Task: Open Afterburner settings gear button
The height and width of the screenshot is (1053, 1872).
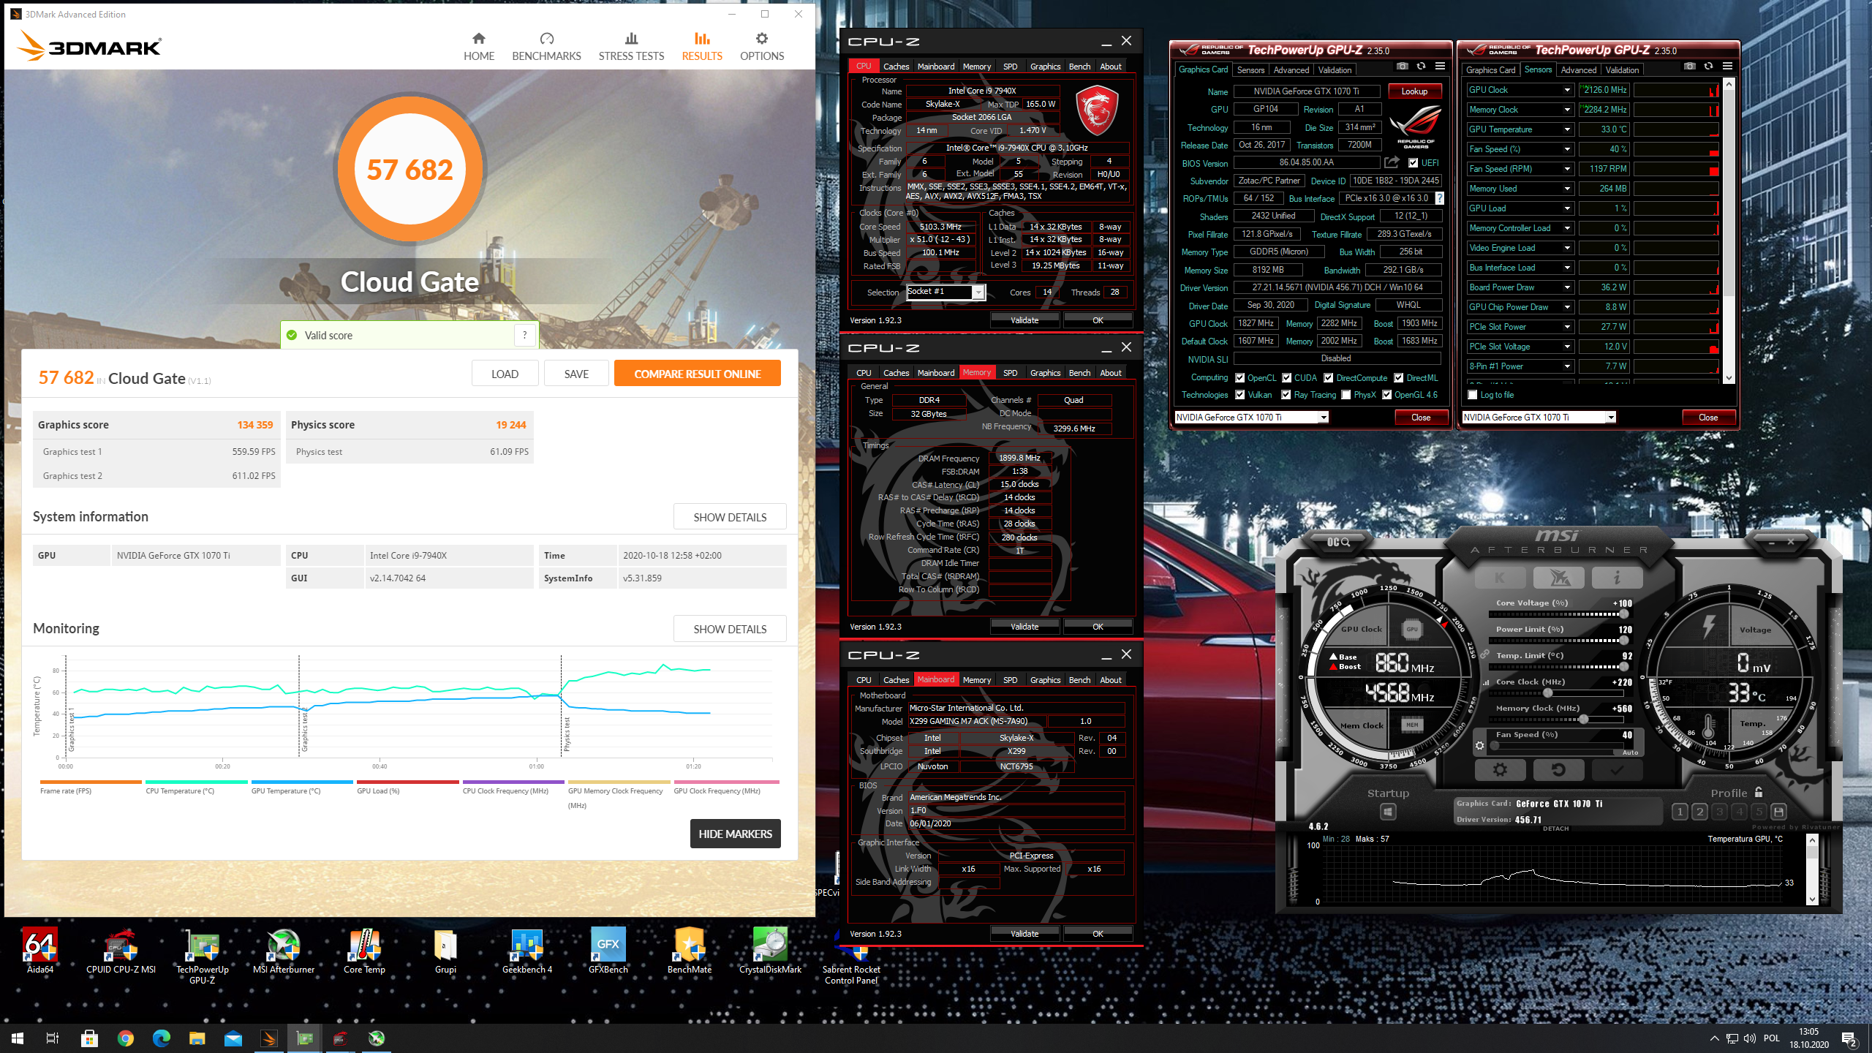Action: (1500, 769)
